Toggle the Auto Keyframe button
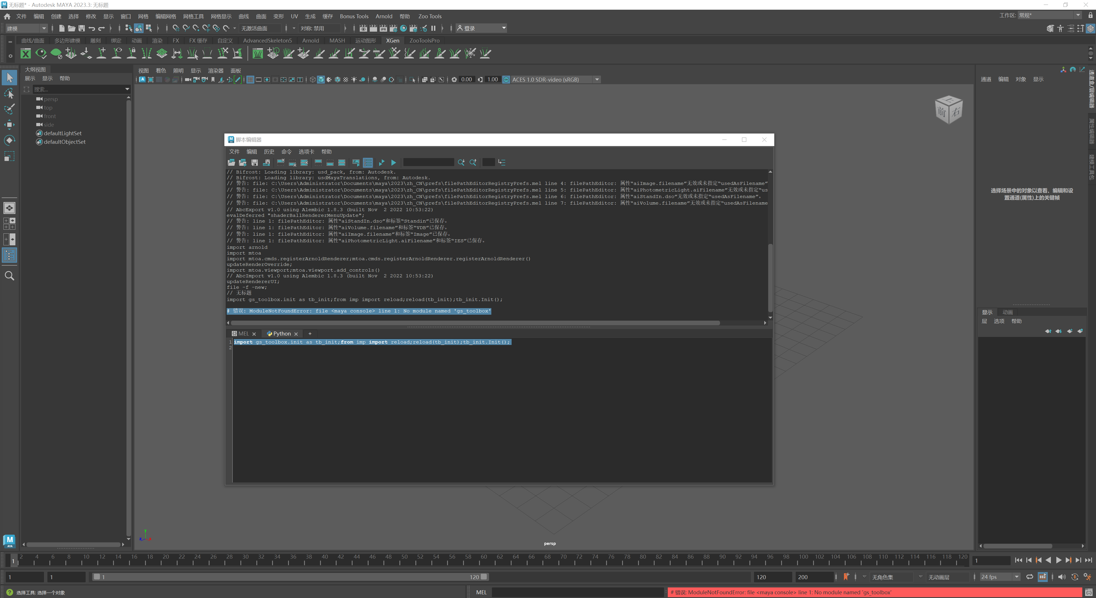This screenshot has height=598, width=1096. [1075, 577]
